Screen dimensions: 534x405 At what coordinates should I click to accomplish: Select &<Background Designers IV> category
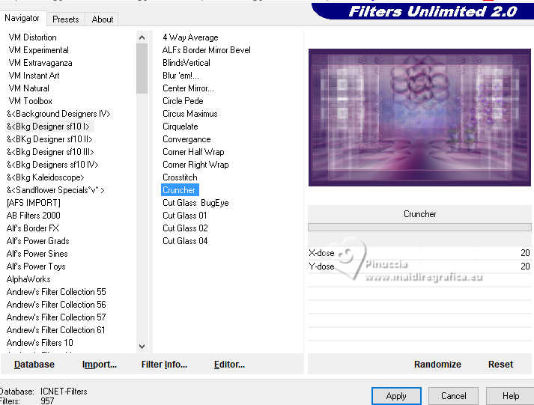click(58, 114)
